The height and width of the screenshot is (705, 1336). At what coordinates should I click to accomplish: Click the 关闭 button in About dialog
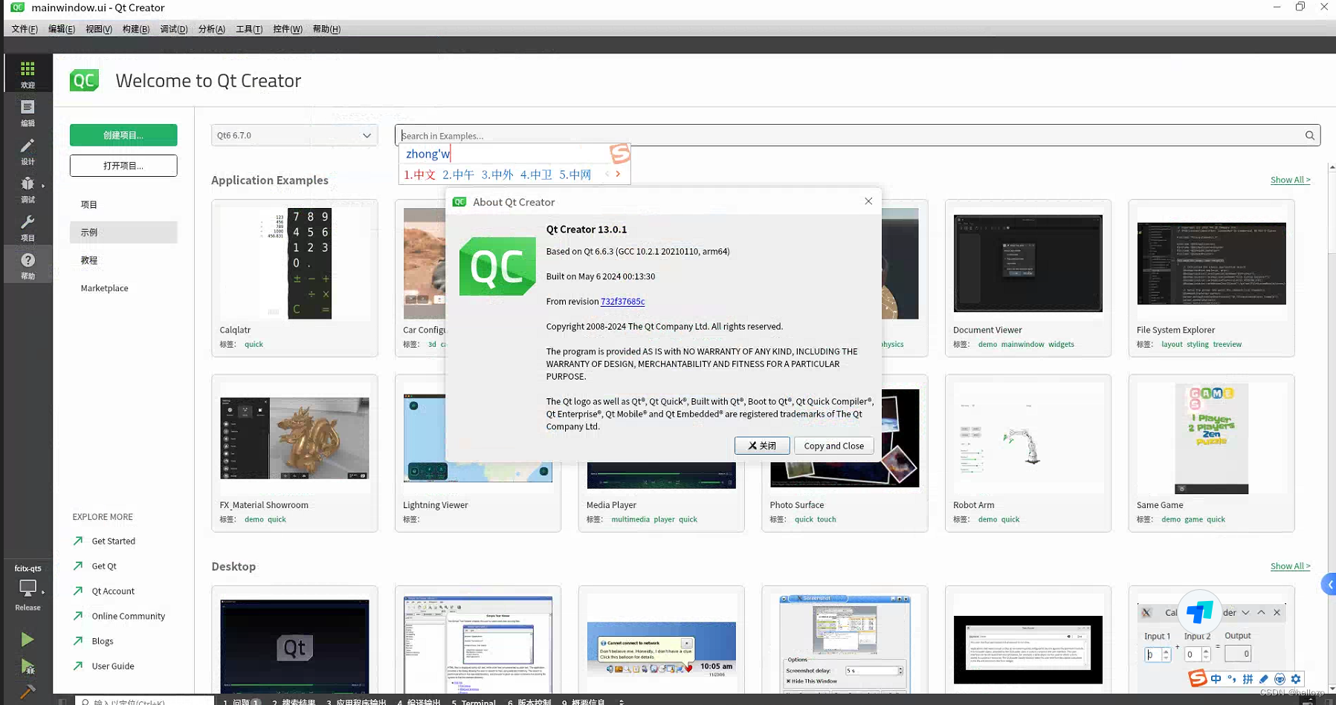pyautogui.click(x=762, y=446)
